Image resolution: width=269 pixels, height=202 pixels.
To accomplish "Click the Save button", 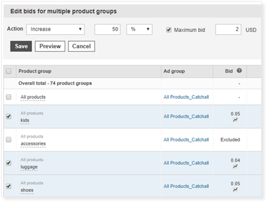I will tap(21, 46).
